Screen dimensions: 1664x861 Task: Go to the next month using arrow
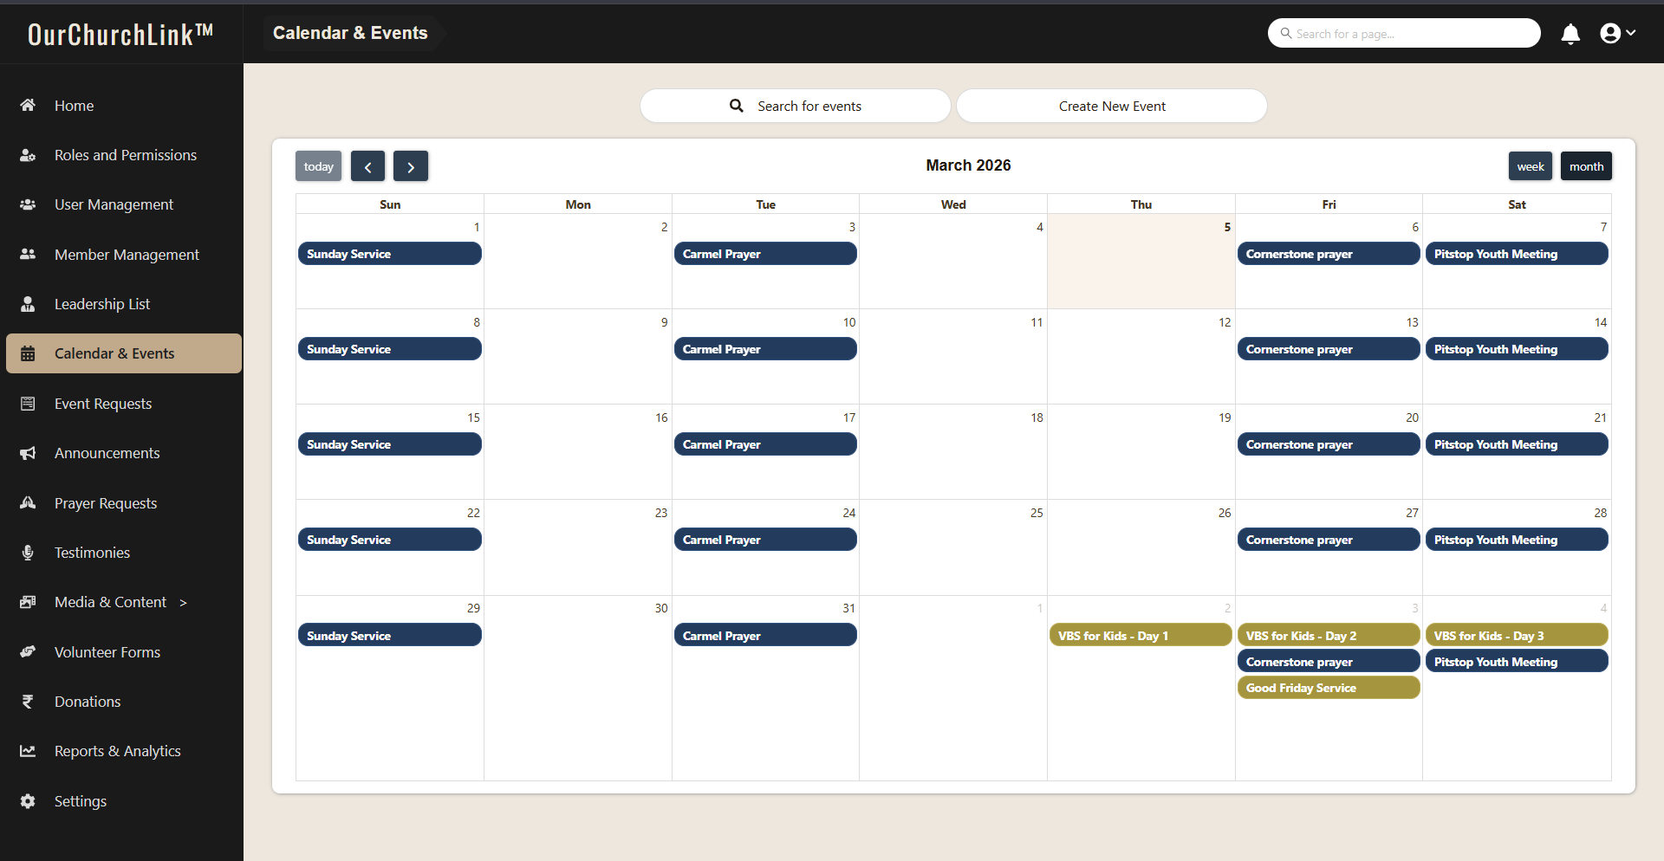click(x=411, y=166)
